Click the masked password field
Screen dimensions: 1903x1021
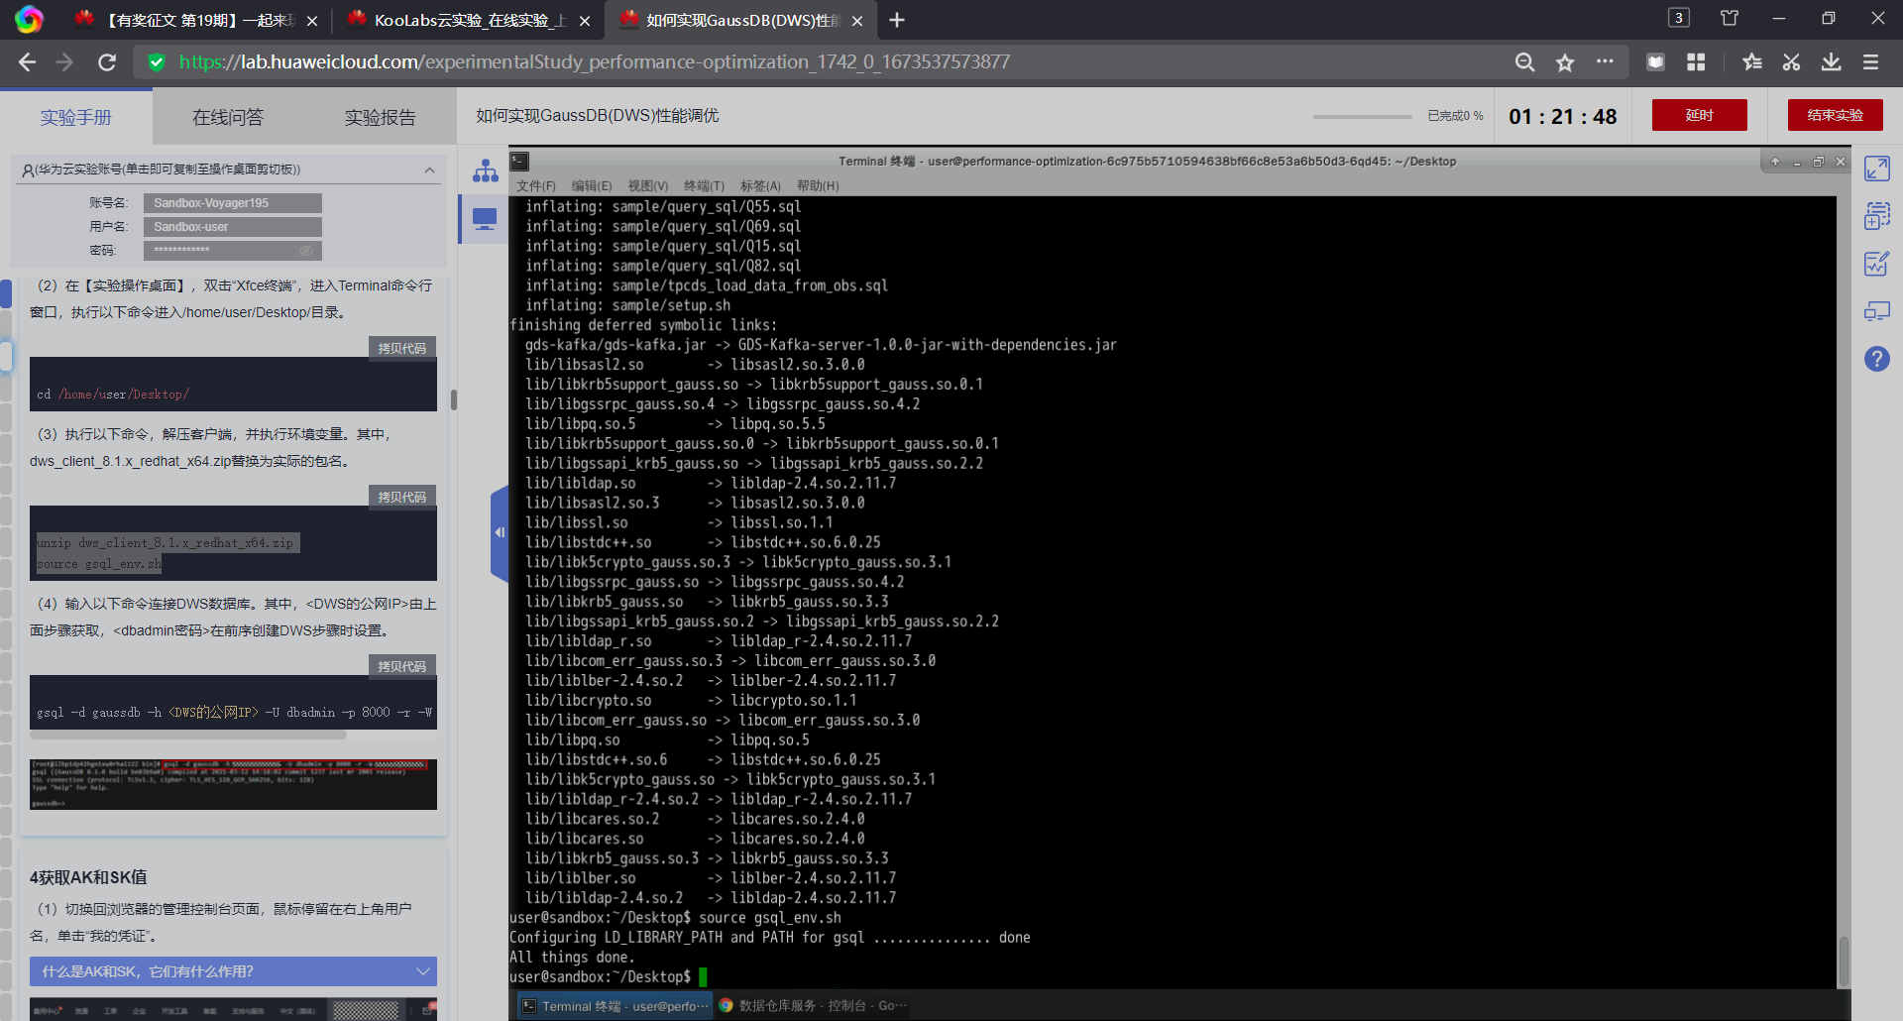[232, 251]
